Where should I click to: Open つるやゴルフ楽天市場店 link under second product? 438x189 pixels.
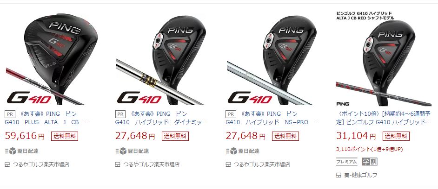151,164
